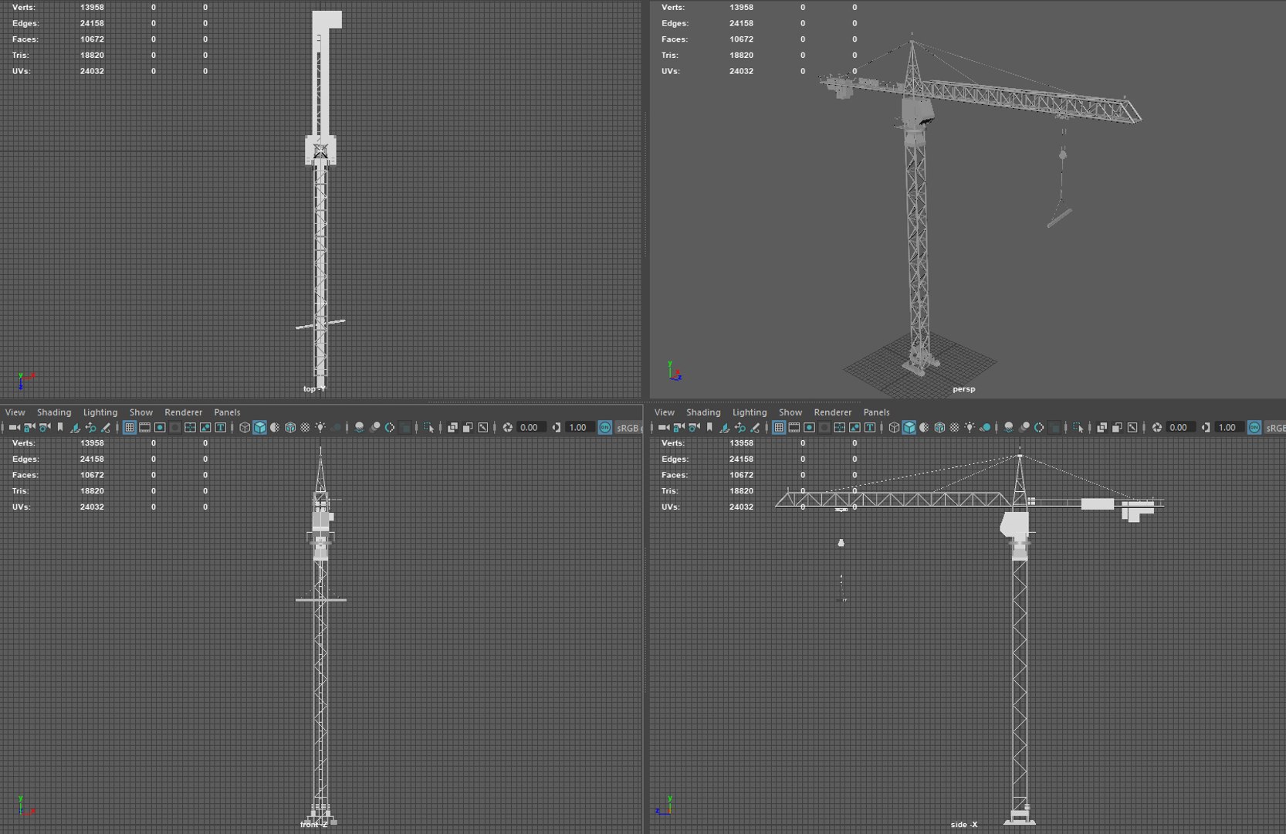This screenshot has width=1286, height=834.
Task: Click Exposure aperture icon in front panel
Action: 507,427
